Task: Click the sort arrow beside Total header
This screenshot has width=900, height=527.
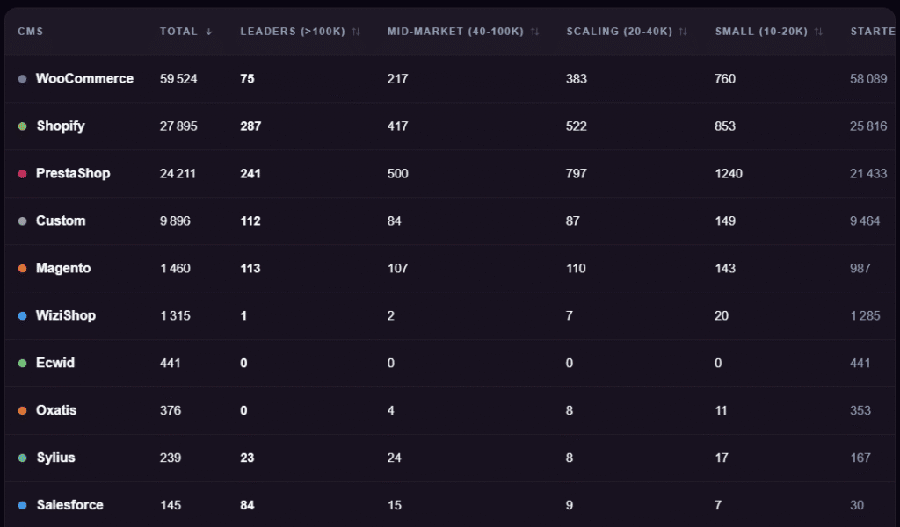Action: (x=209, y=32)
